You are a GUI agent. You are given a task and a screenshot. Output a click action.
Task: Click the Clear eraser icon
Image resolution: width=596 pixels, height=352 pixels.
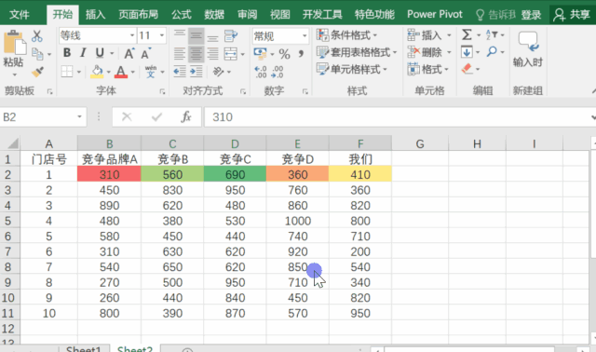[x=467, y=69]
